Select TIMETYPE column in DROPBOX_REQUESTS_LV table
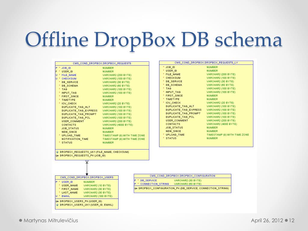 coord(172,99)
